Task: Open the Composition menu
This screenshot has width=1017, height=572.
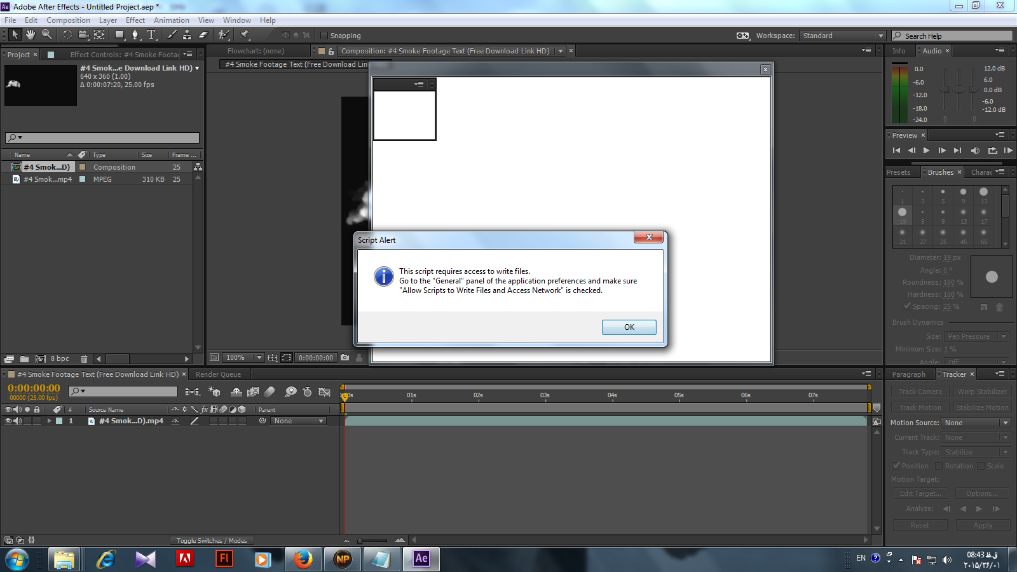Action: 68,20
